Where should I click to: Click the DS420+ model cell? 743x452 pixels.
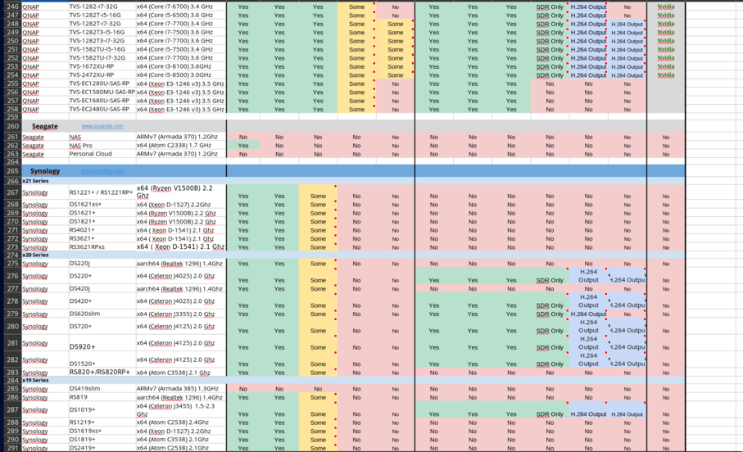(102, 301)
